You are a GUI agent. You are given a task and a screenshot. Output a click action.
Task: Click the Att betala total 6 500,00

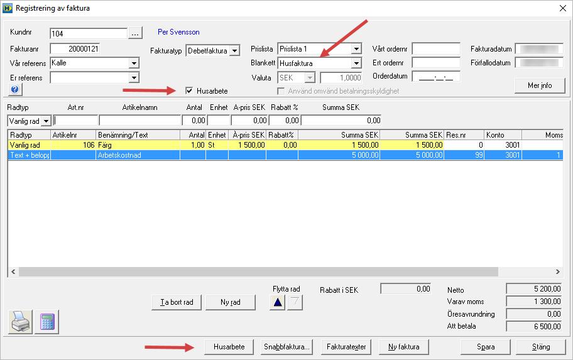[534, 326]
